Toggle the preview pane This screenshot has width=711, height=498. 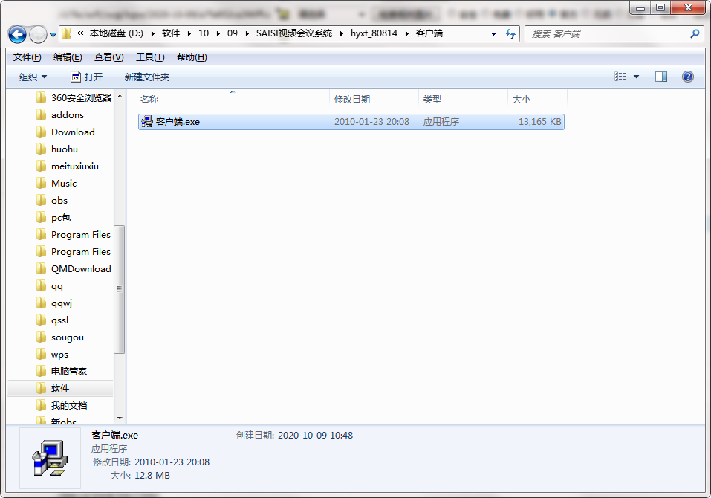tap(661, 77)
